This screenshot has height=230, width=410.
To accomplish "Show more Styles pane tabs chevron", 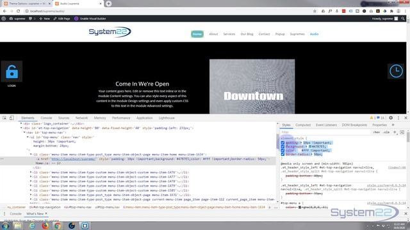I will pos(393,125).
